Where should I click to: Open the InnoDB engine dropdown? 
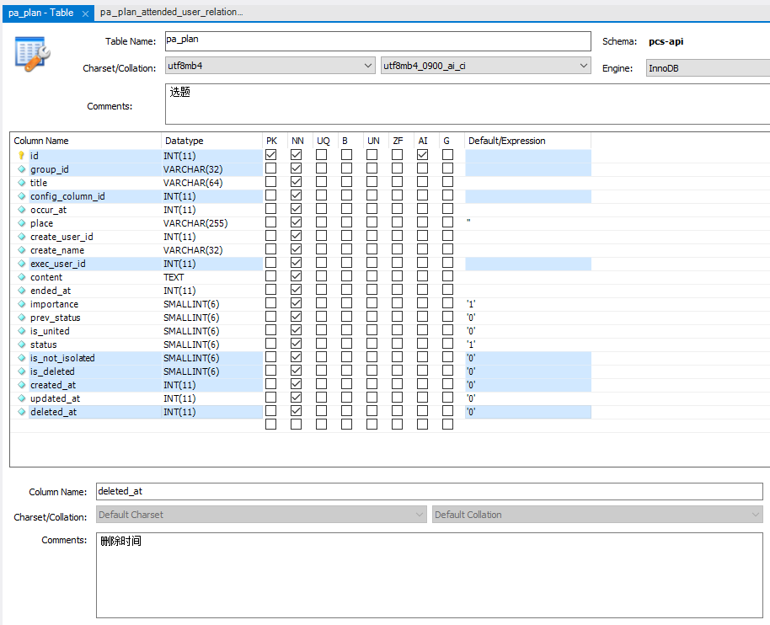tap(708, 68)
